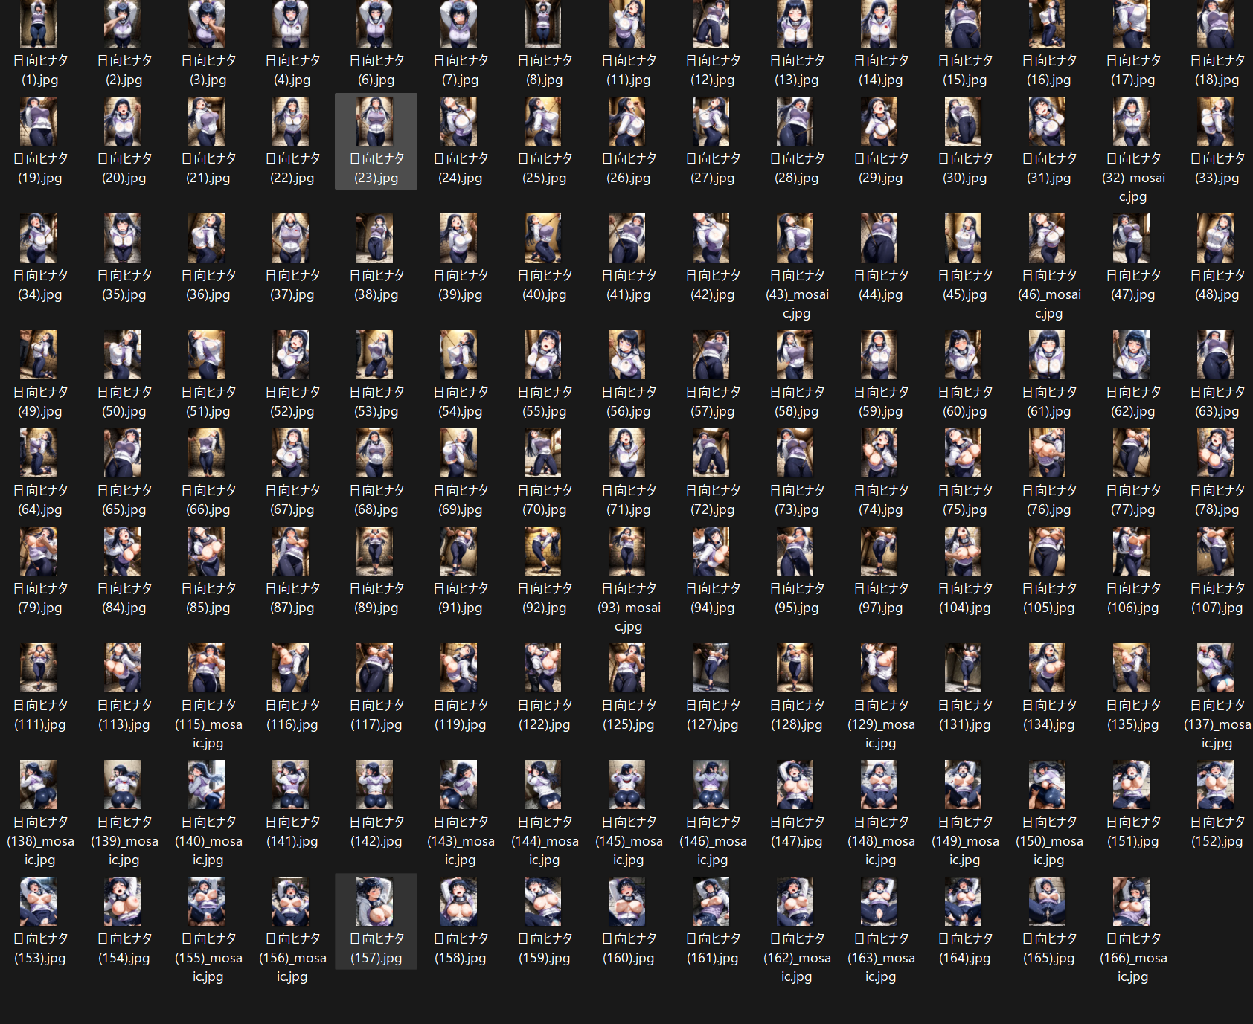Click file 日向ヒナタ (93)_mosaic.jpg
The height and width of the screenshot is (1024, 1253).
[628, 581]
